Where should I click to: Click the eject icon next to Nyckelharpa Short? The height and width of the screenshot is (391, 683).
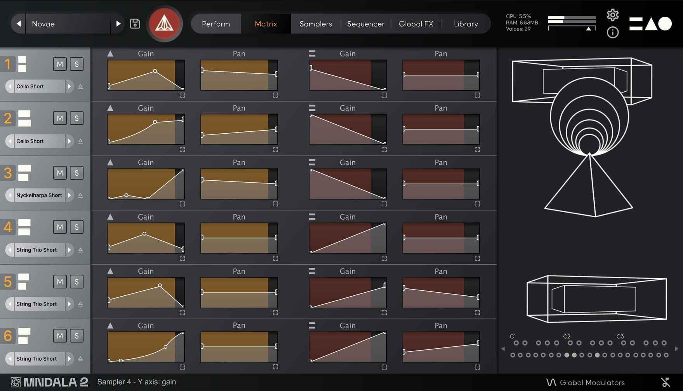pos(80,195)
